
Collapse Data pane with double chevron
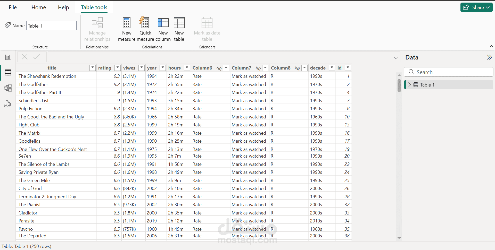[x=489, y=57]
